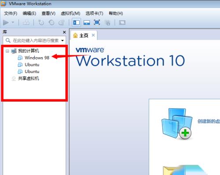This screenshot has width=220, height=175.
Task: Close the 主页 tab
Action: coord(93,35)
